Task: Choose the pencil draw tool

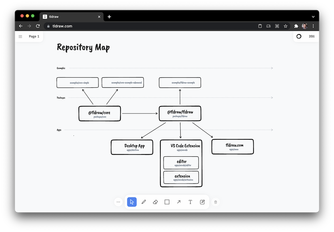Action: 144,202
